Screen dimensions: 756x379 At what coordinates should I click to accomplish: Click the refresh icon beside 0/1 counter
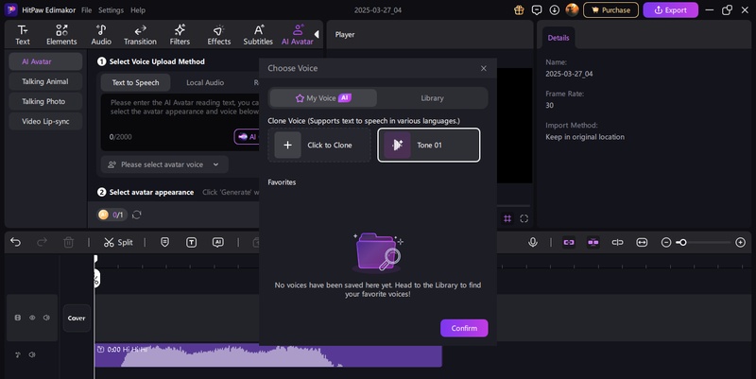click(138, 215)
